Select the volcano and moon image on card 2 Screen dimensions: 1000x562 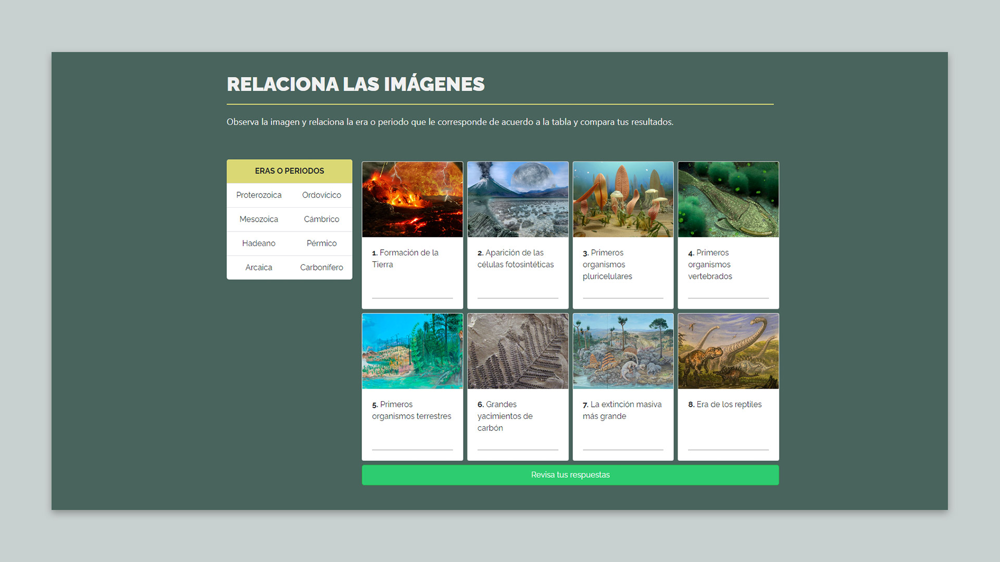517,199
